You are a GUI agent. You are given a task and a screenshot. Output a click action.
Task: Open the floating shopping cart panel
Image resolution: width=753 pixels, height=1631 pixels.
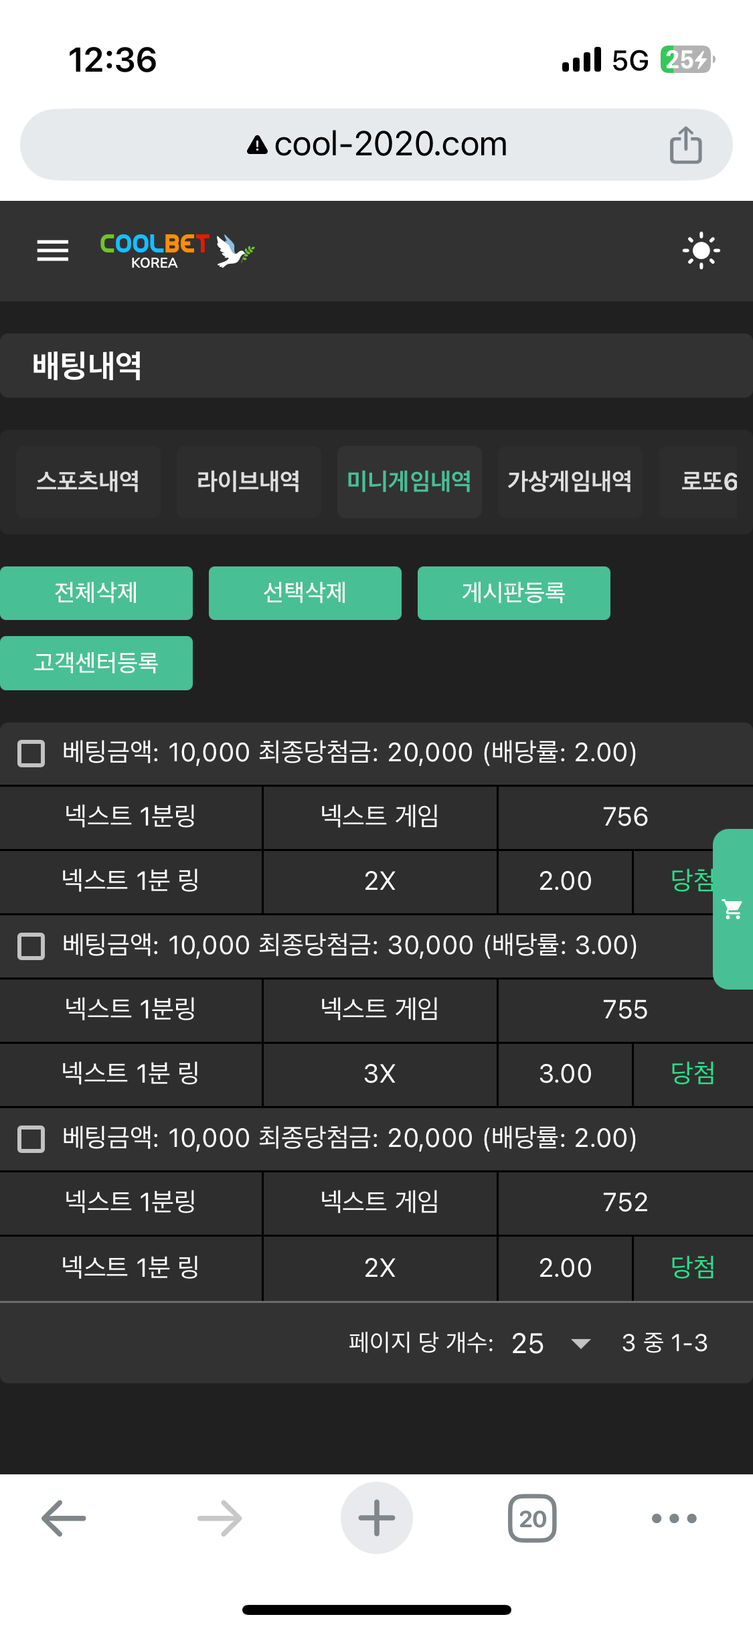(x=733, y=909)
